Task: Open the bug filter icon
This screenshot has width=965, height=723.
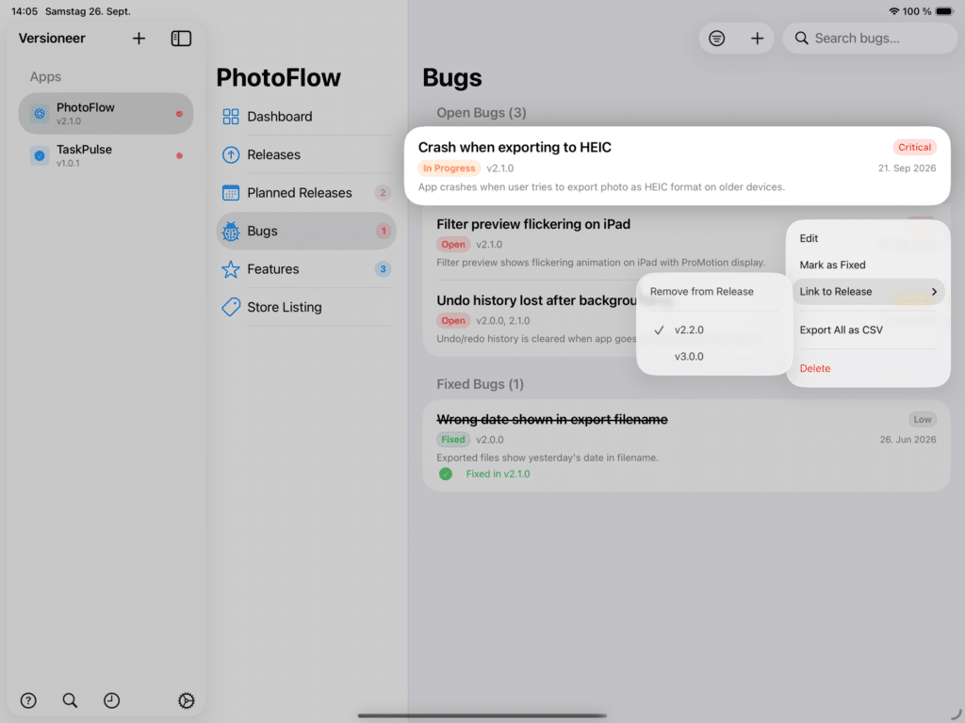Action: coord(716,38)
